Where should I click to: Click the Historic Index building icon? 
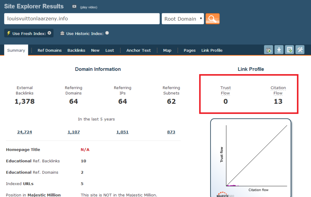[62, 33]
